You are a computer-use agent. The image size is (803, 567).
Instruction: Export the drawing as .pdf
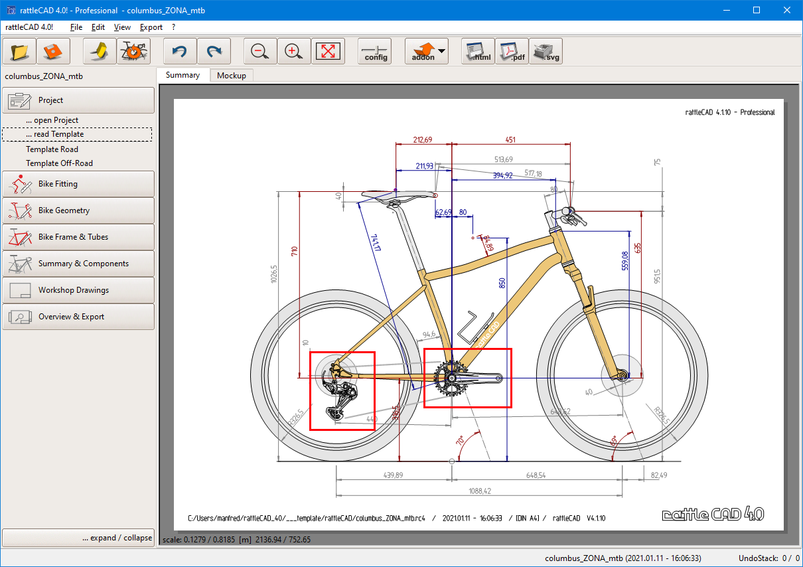(x=511, y=51)
